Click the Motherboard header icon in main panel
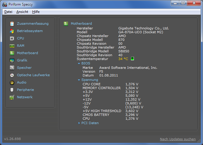This screenshot has width=203, height=145. pos(66,24)
